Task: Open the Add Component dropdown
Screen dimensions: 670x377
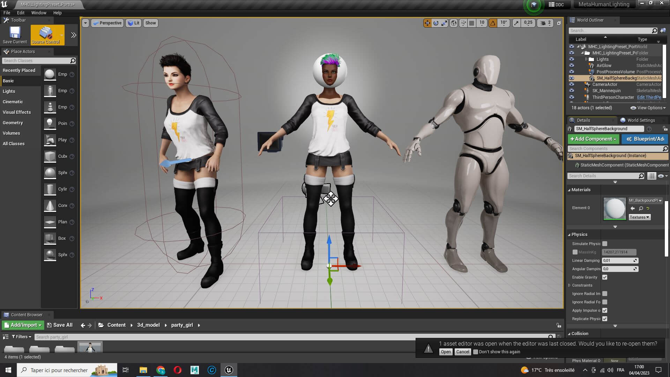Action: pos(593,139)
